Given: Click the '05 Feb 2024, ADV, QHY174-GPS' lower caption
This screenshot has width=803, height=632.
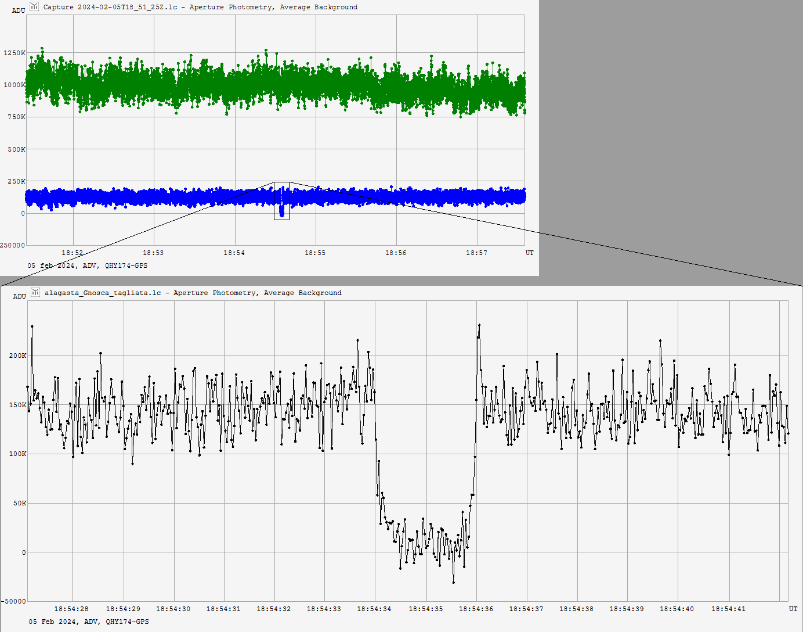Looking at the screenshot, I should pos(89,622).
